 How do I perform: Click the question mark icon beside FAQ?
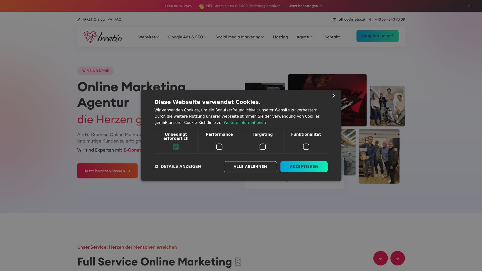pos(110,19)
